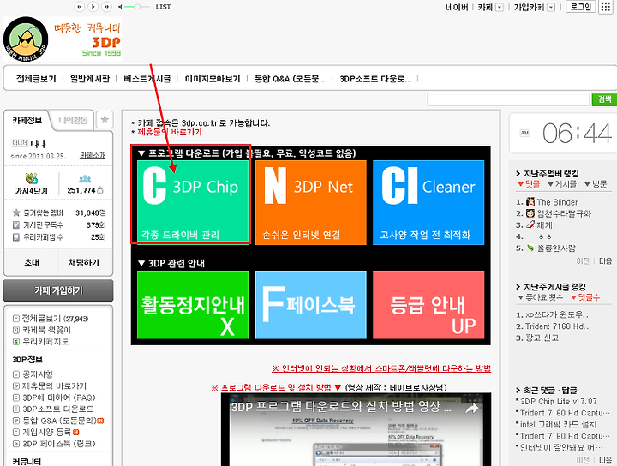Screen dimensions: 617x466
Task: Open 우리카페지도 in the sidebar
Action: 40,341
